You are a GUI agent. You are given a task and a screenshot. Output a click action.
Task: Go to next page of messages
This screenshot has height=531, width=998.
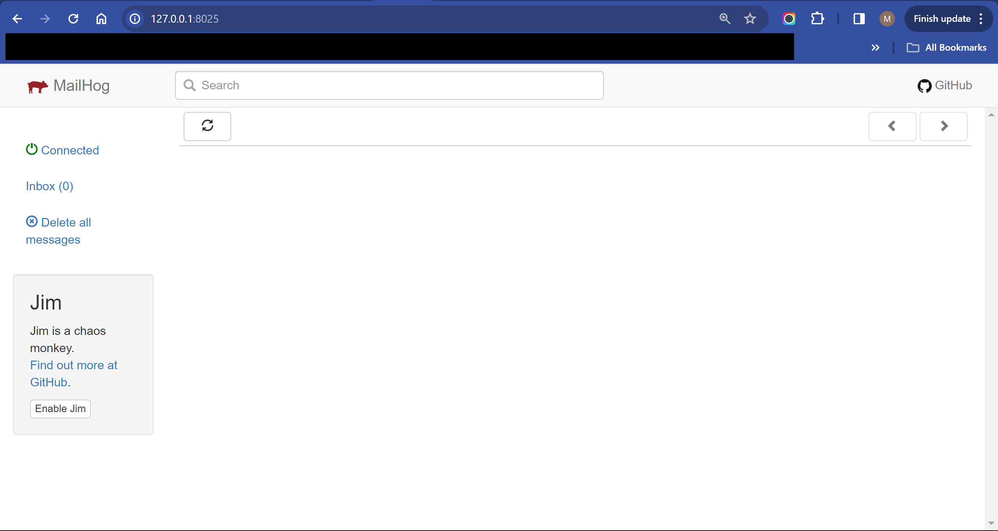coord(943,126)
